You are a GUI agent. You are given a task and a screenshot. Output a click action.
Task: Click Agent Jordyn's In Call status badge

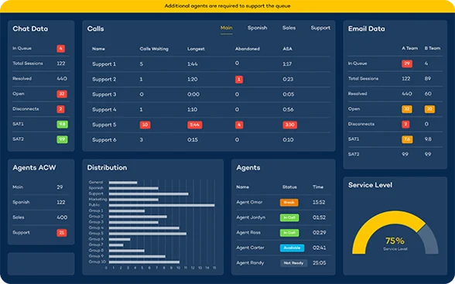(x=289, y=217)
